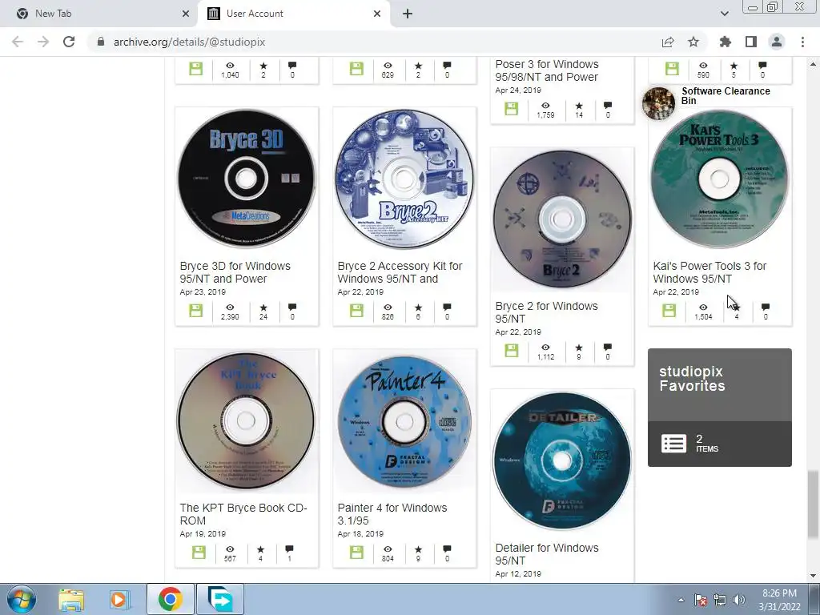Click star icon on Poser 3 card
This screenshot has height=615, width=820.
coord(579,106)
